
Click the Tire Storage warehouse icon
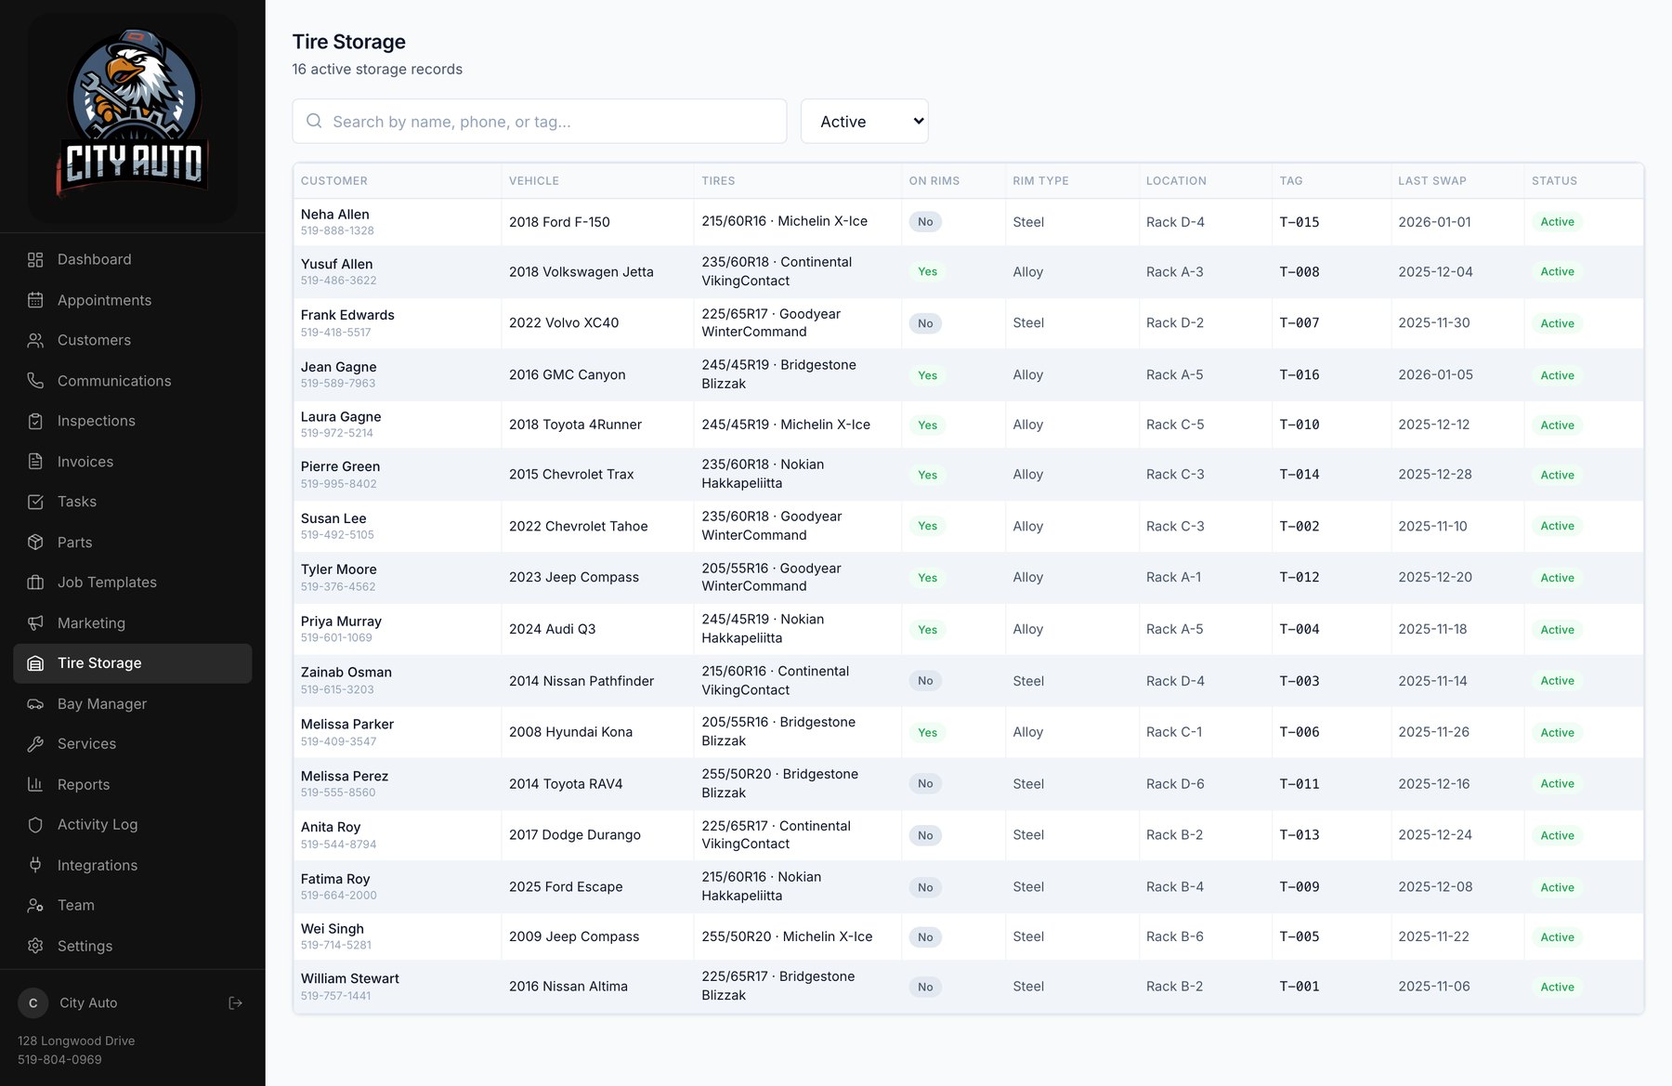tap(35, 663)
